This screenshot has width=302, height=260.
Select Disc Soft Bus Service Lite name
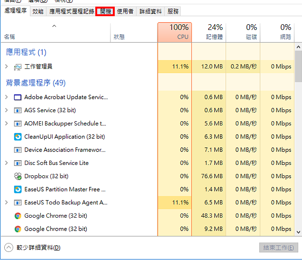point(56,163)
